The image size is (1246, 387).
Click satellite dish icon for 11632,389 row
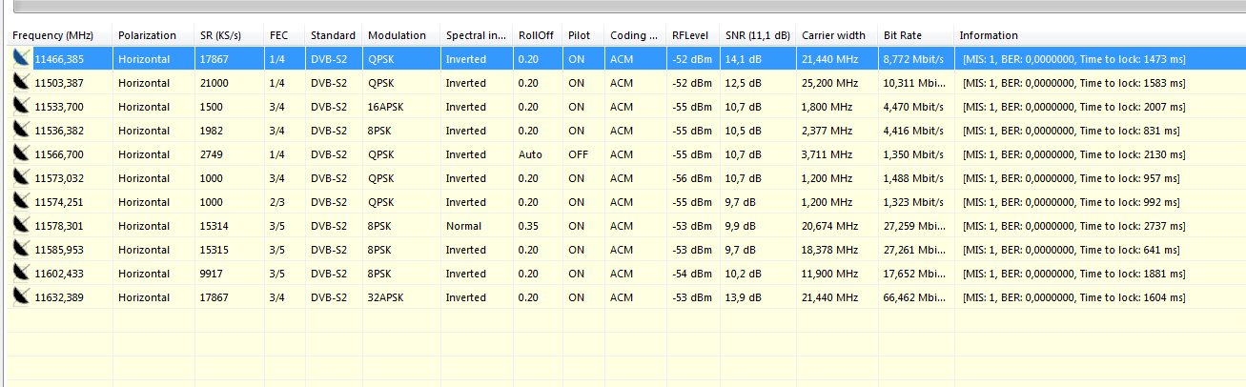point(21,297)
